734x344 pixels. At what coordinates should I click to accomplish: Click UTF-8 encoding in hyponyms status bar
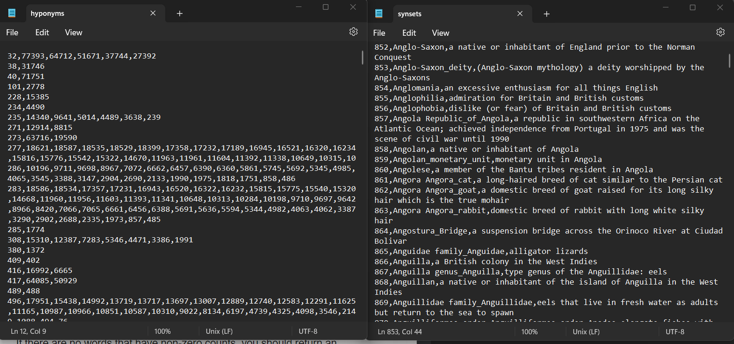(308, 331)
